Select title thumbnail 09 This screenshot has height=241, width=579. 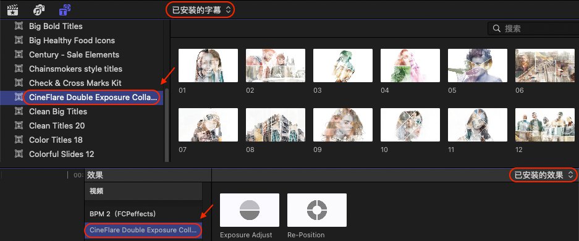pos(343,125)
